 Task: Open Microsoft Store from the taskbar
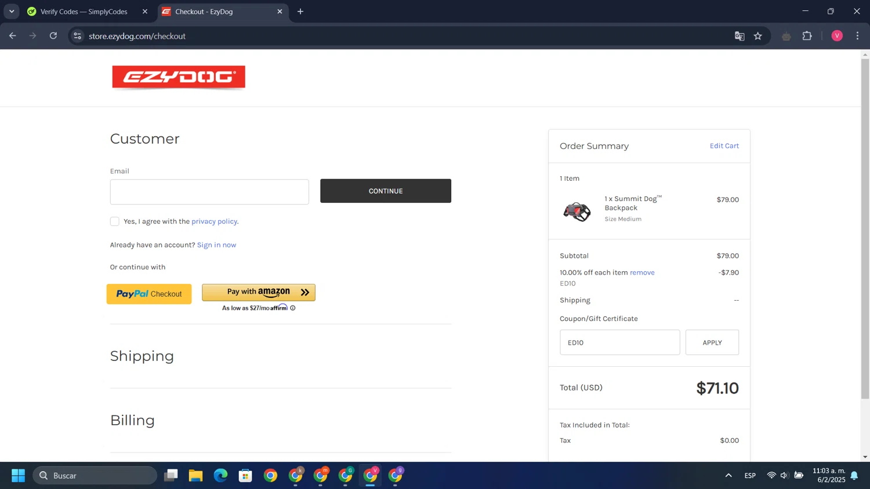[245, 476]
